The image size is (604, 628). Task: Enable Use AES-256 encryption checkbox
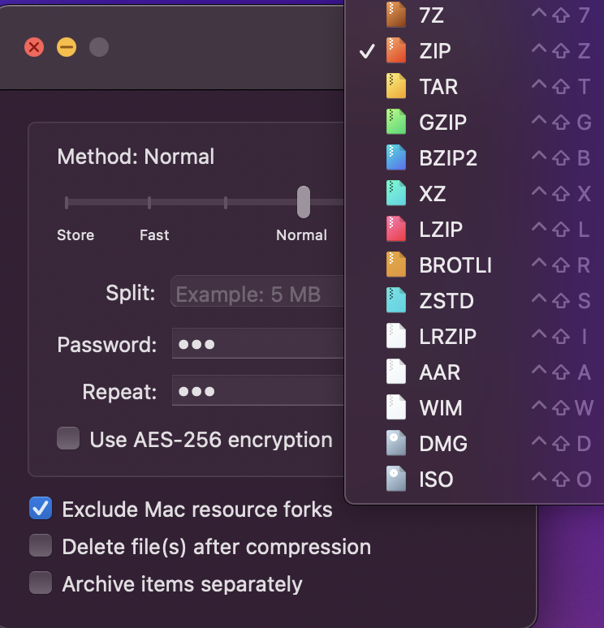point(68,440)
